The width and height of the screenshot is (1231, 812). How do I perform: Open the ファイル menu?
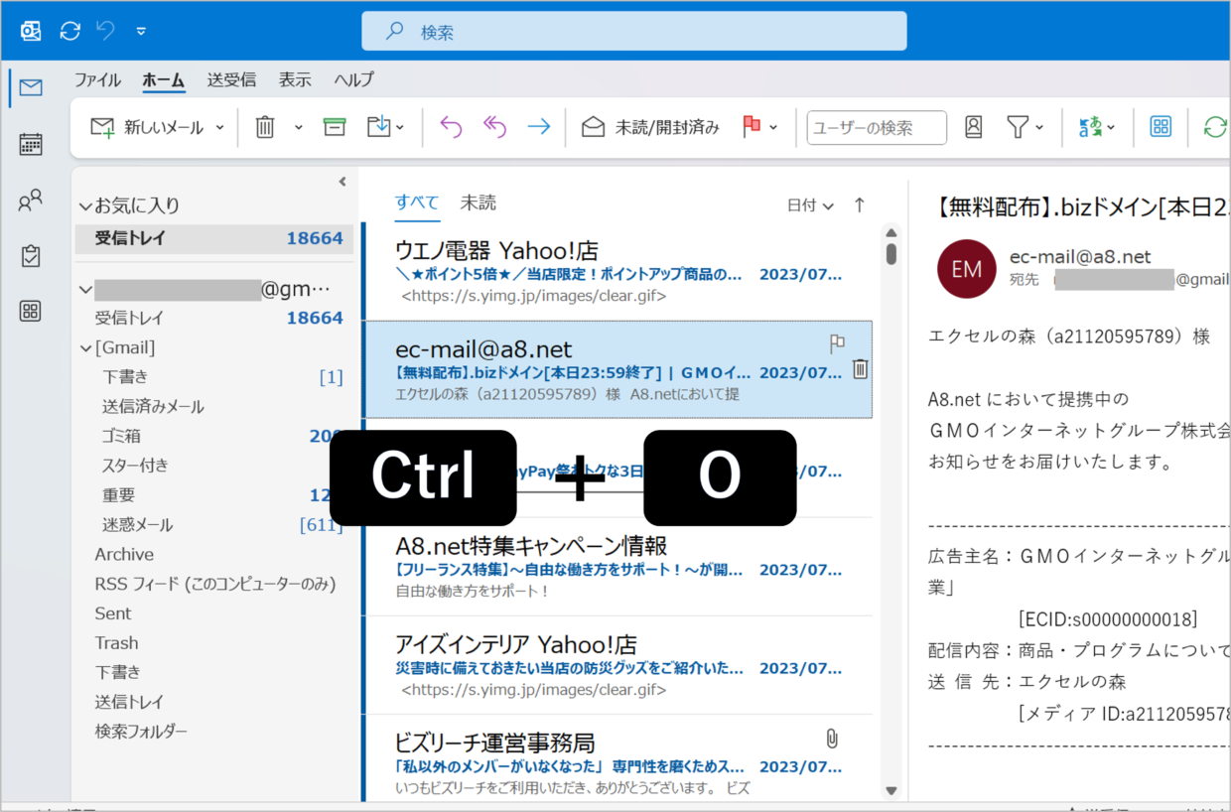click(x=97, y=80)
